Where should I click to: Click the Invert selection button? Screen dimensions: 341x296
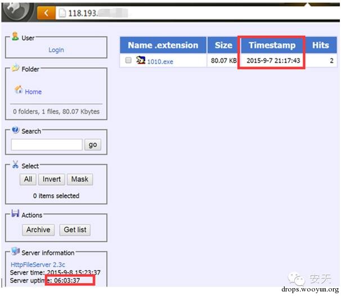pyautogui.click(x=51, y=180)
